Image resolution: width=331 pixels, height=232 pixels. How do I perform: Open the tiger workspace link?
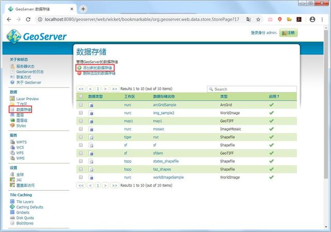click(x=128, y=137)
